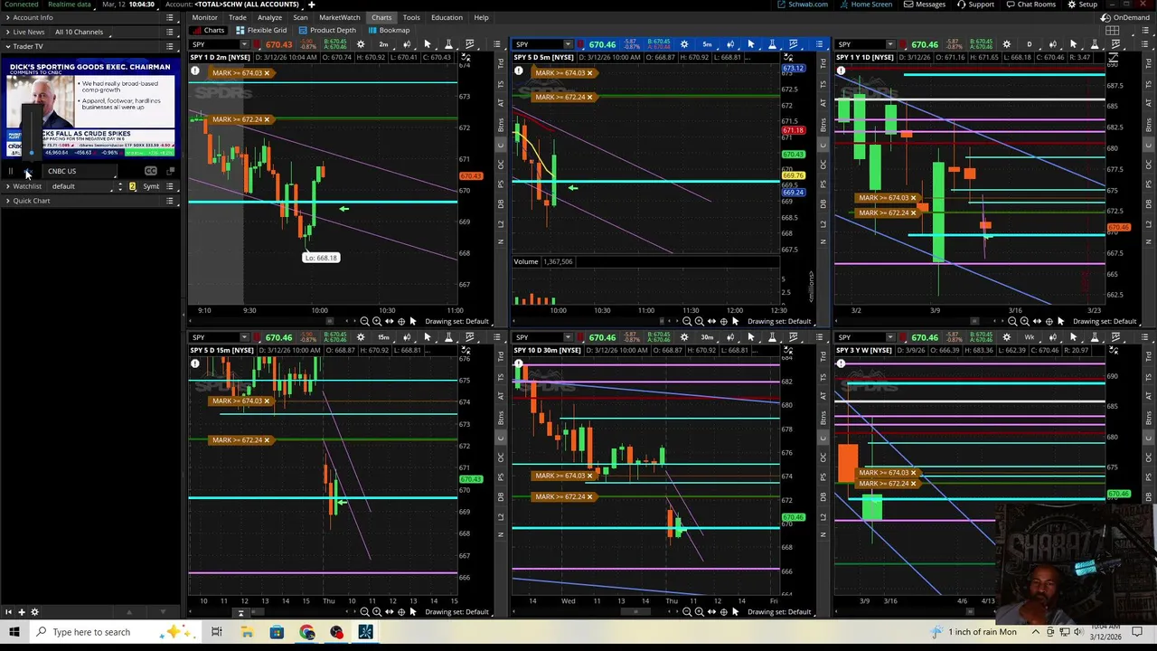
Task: Open chart style icon on SPY 2m chart
Action: [406, 44]
